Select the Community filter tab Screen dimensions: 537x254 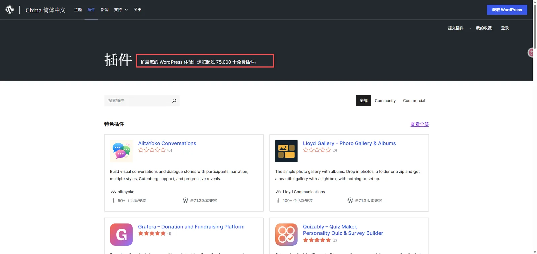(385, 101)
